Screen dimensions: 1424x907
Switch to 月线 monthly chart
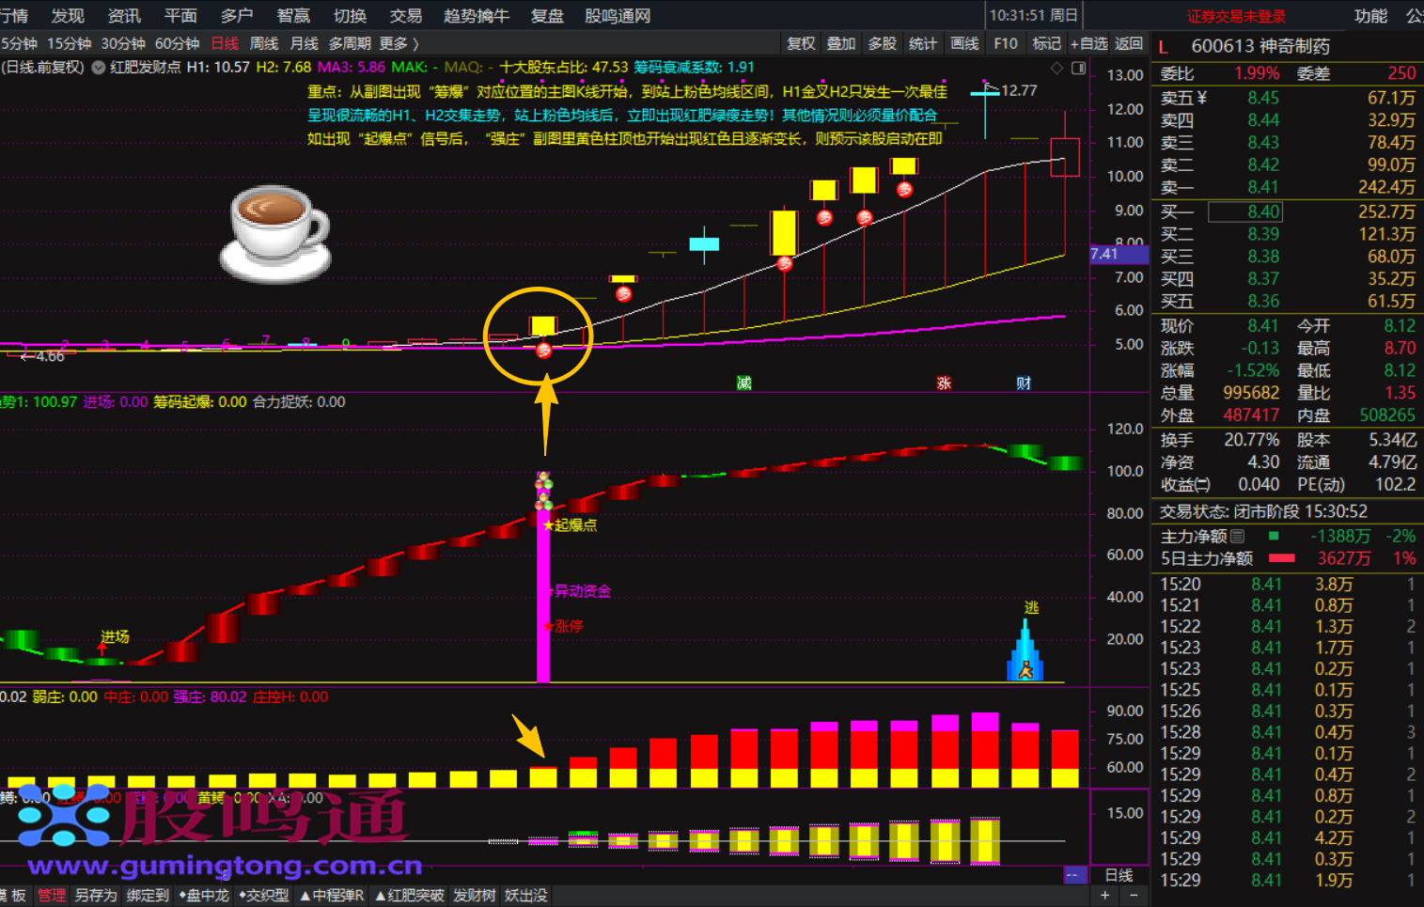tap(304, 43)
